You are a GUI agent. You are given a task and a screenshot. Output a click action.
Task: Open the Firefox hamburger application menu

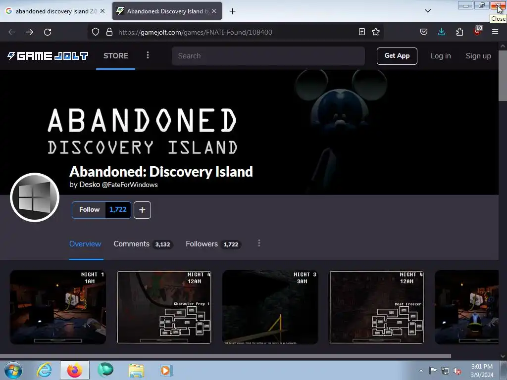[495, 32]
